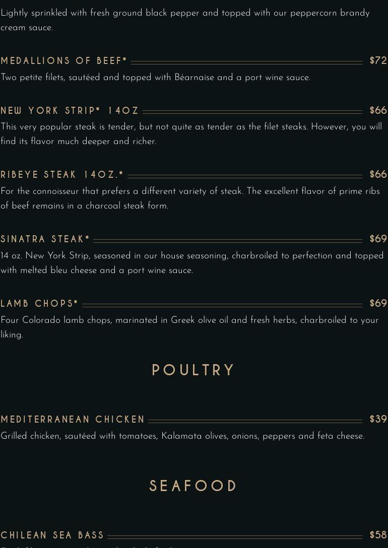Click the Medallions of Beef menu title
This screenshot has height=548, width=388.
pos(64,61)
